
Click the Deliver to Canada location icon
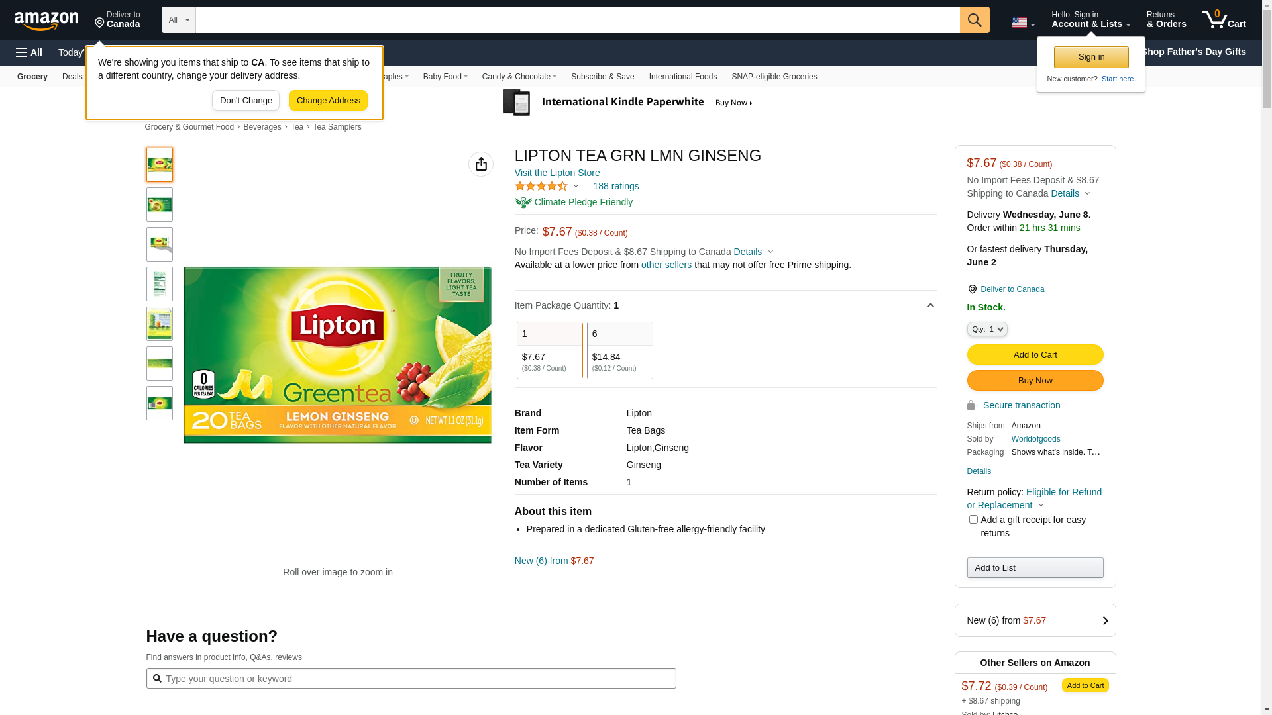coord(972,289)
